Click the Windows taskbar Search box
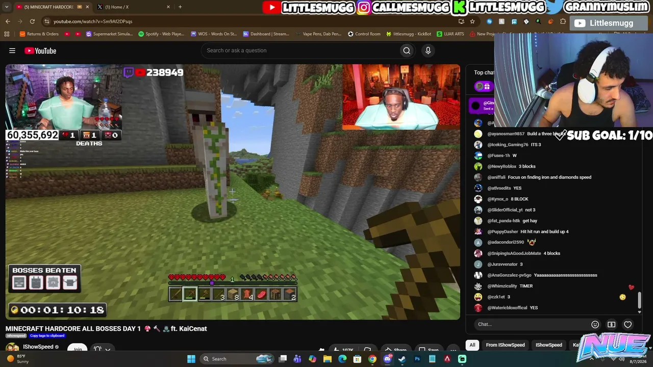Image resolution: width=653 pixels, height=367 pixels. tap(237, 359)
